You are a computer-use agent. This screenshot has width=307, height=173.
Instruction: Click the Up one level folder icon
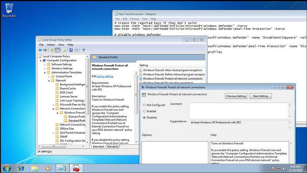[x=52, y=50]
